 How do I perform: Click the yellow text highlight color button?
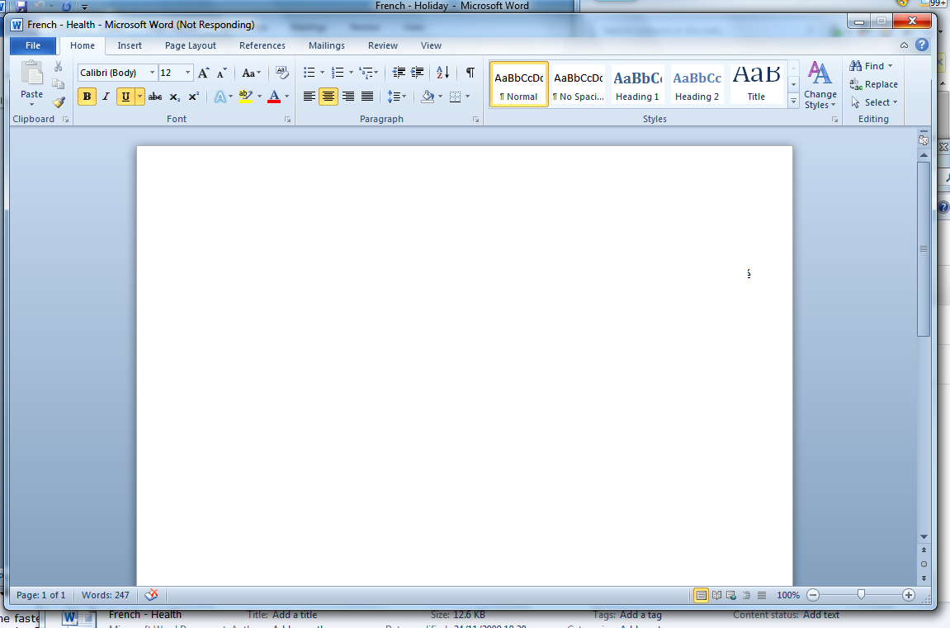[245, 97]
